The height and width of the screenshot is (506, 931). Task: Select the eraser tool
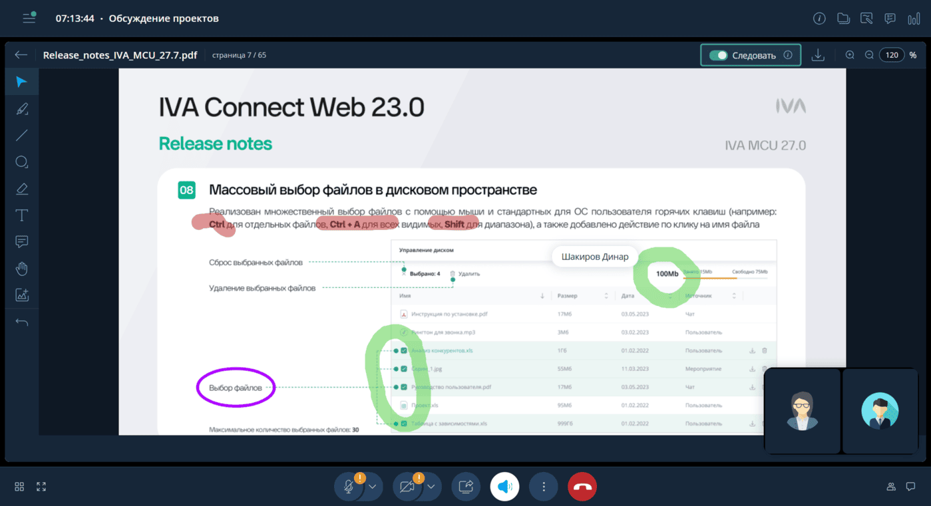click(x=22, y=189)
